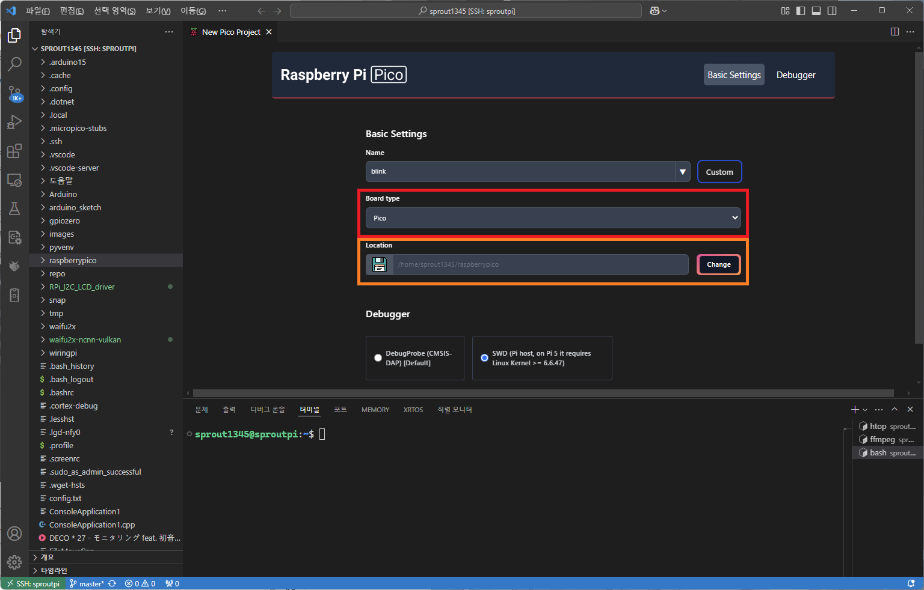Go forward with the right arrow

(x=277, y=11)
